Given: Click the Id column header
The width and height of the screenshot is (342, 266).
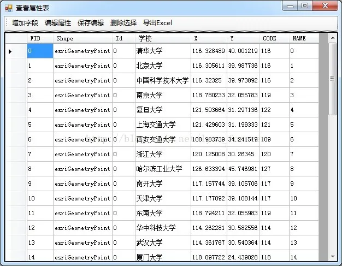Looking at the screenshot, I should pyautogui.click(x=123, y=38).
